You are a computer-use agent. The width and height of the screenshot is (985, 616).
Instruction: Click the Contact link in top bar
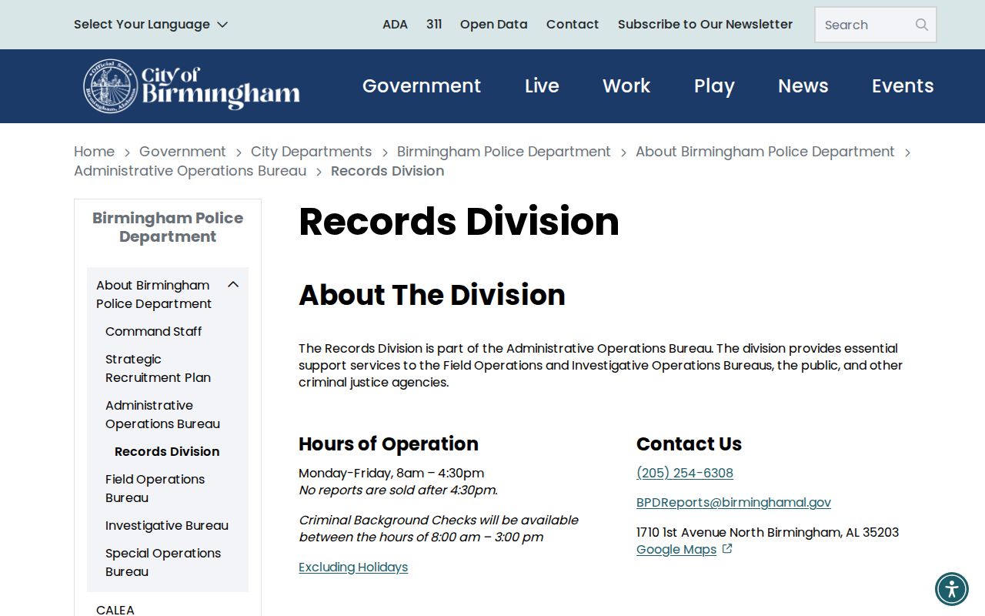pos(573,25)
